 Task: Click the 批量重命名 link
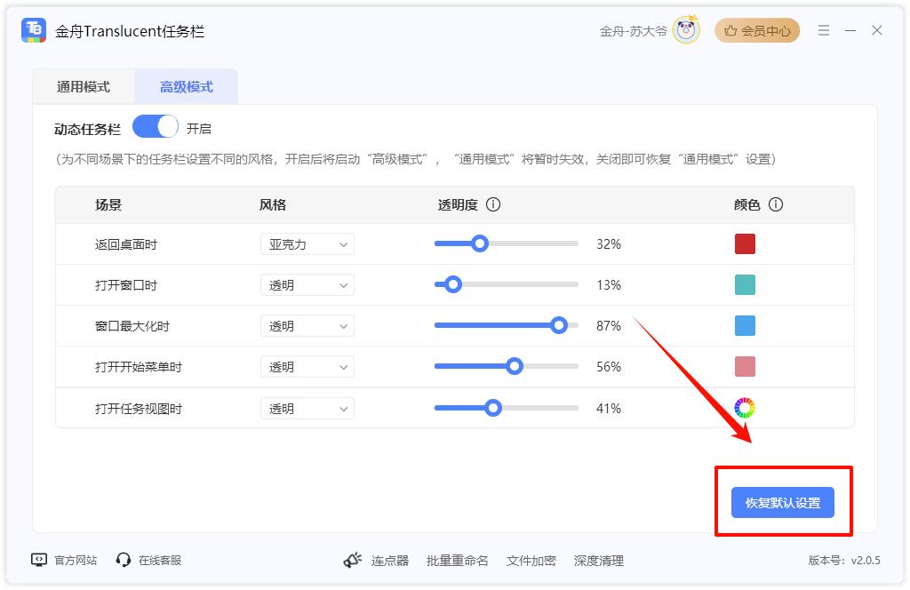(458, 561)
